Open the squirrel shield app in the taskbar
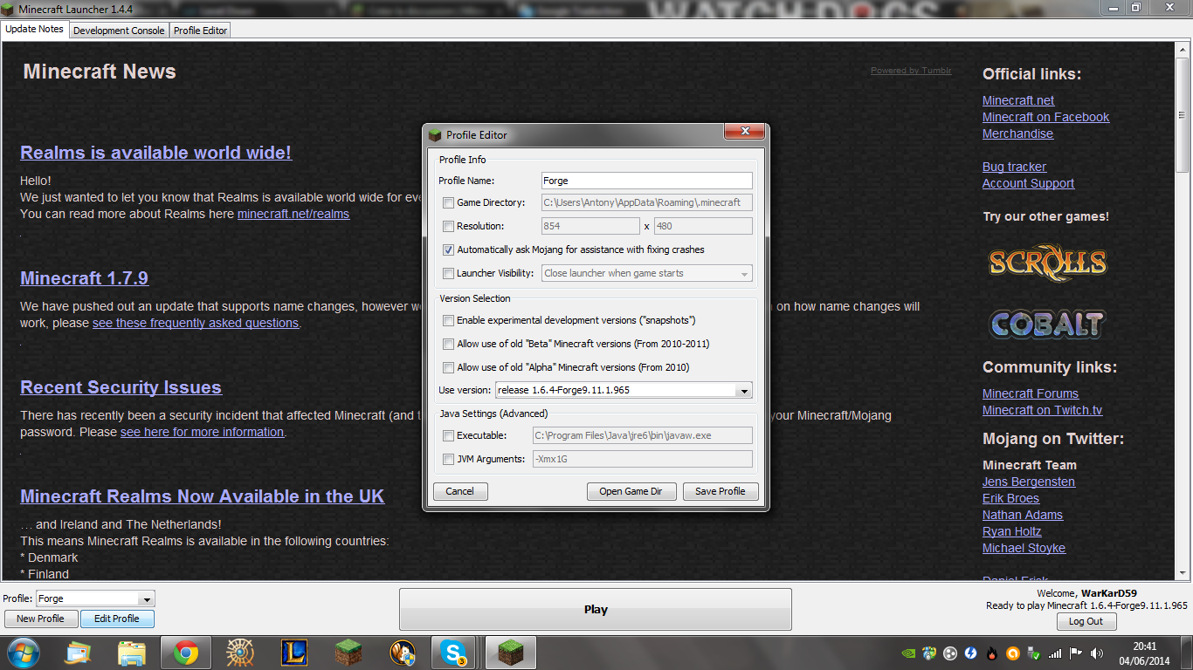Image resolution: width=1193 pixels, height=670 pixels. tap(402, 653)
